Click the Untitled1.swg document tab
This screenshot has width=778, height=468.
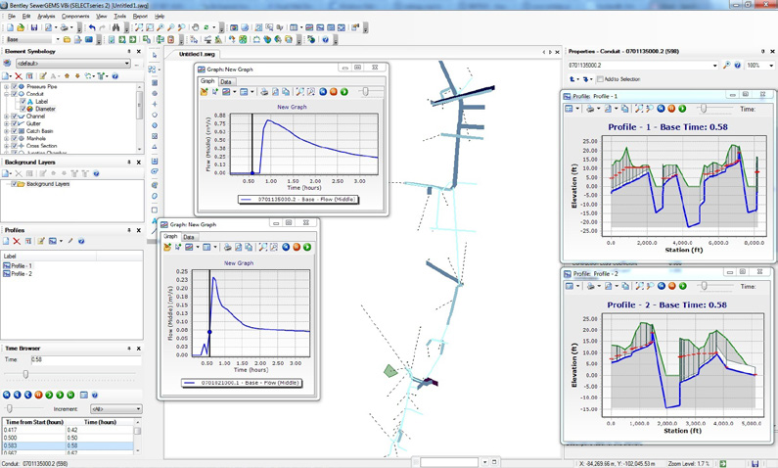tap(197, 54)
